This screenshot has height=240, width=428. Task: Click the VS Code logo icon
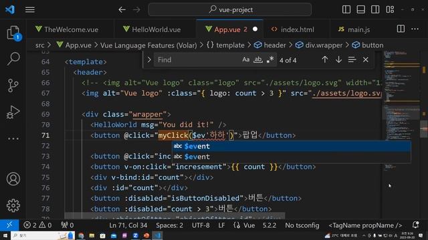tap(10, 9)
